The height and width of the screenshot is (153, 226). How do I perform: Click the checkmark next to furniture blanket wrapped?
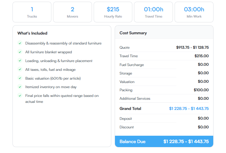tap(20, 52)
